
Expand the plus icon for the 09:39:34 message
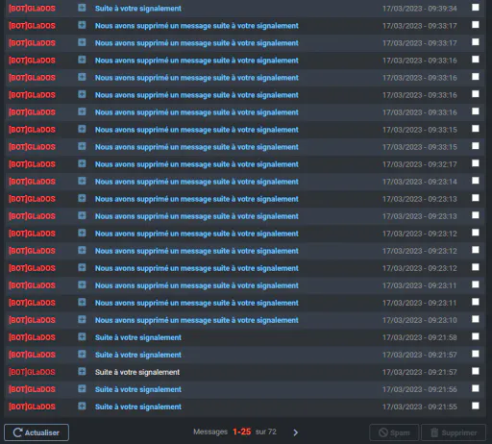pyautogui.click(x=82, y=8)
